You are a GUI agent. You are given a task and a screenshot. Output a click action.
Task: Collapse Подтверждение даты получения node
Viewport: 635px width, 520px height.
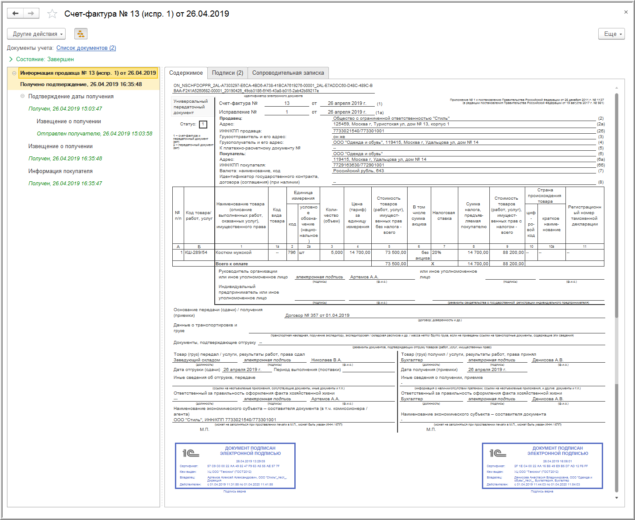[23, 96]
